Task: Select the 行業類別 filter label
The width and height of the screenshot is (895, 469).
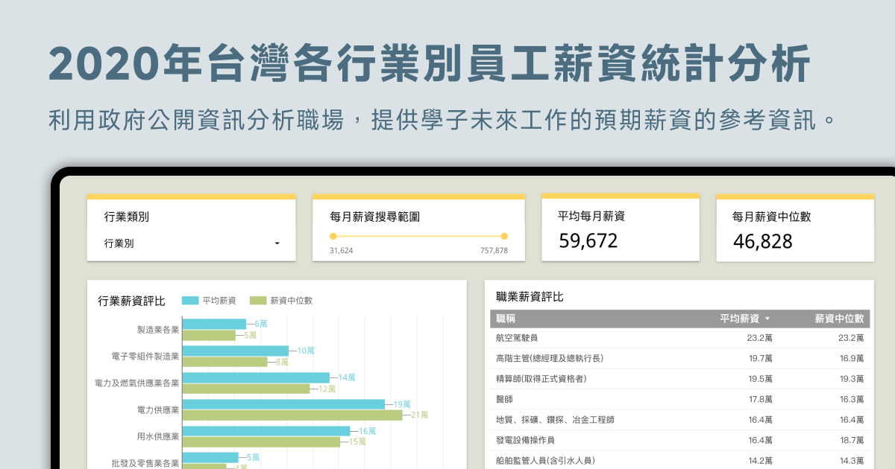Action: [x=127, y=217]
